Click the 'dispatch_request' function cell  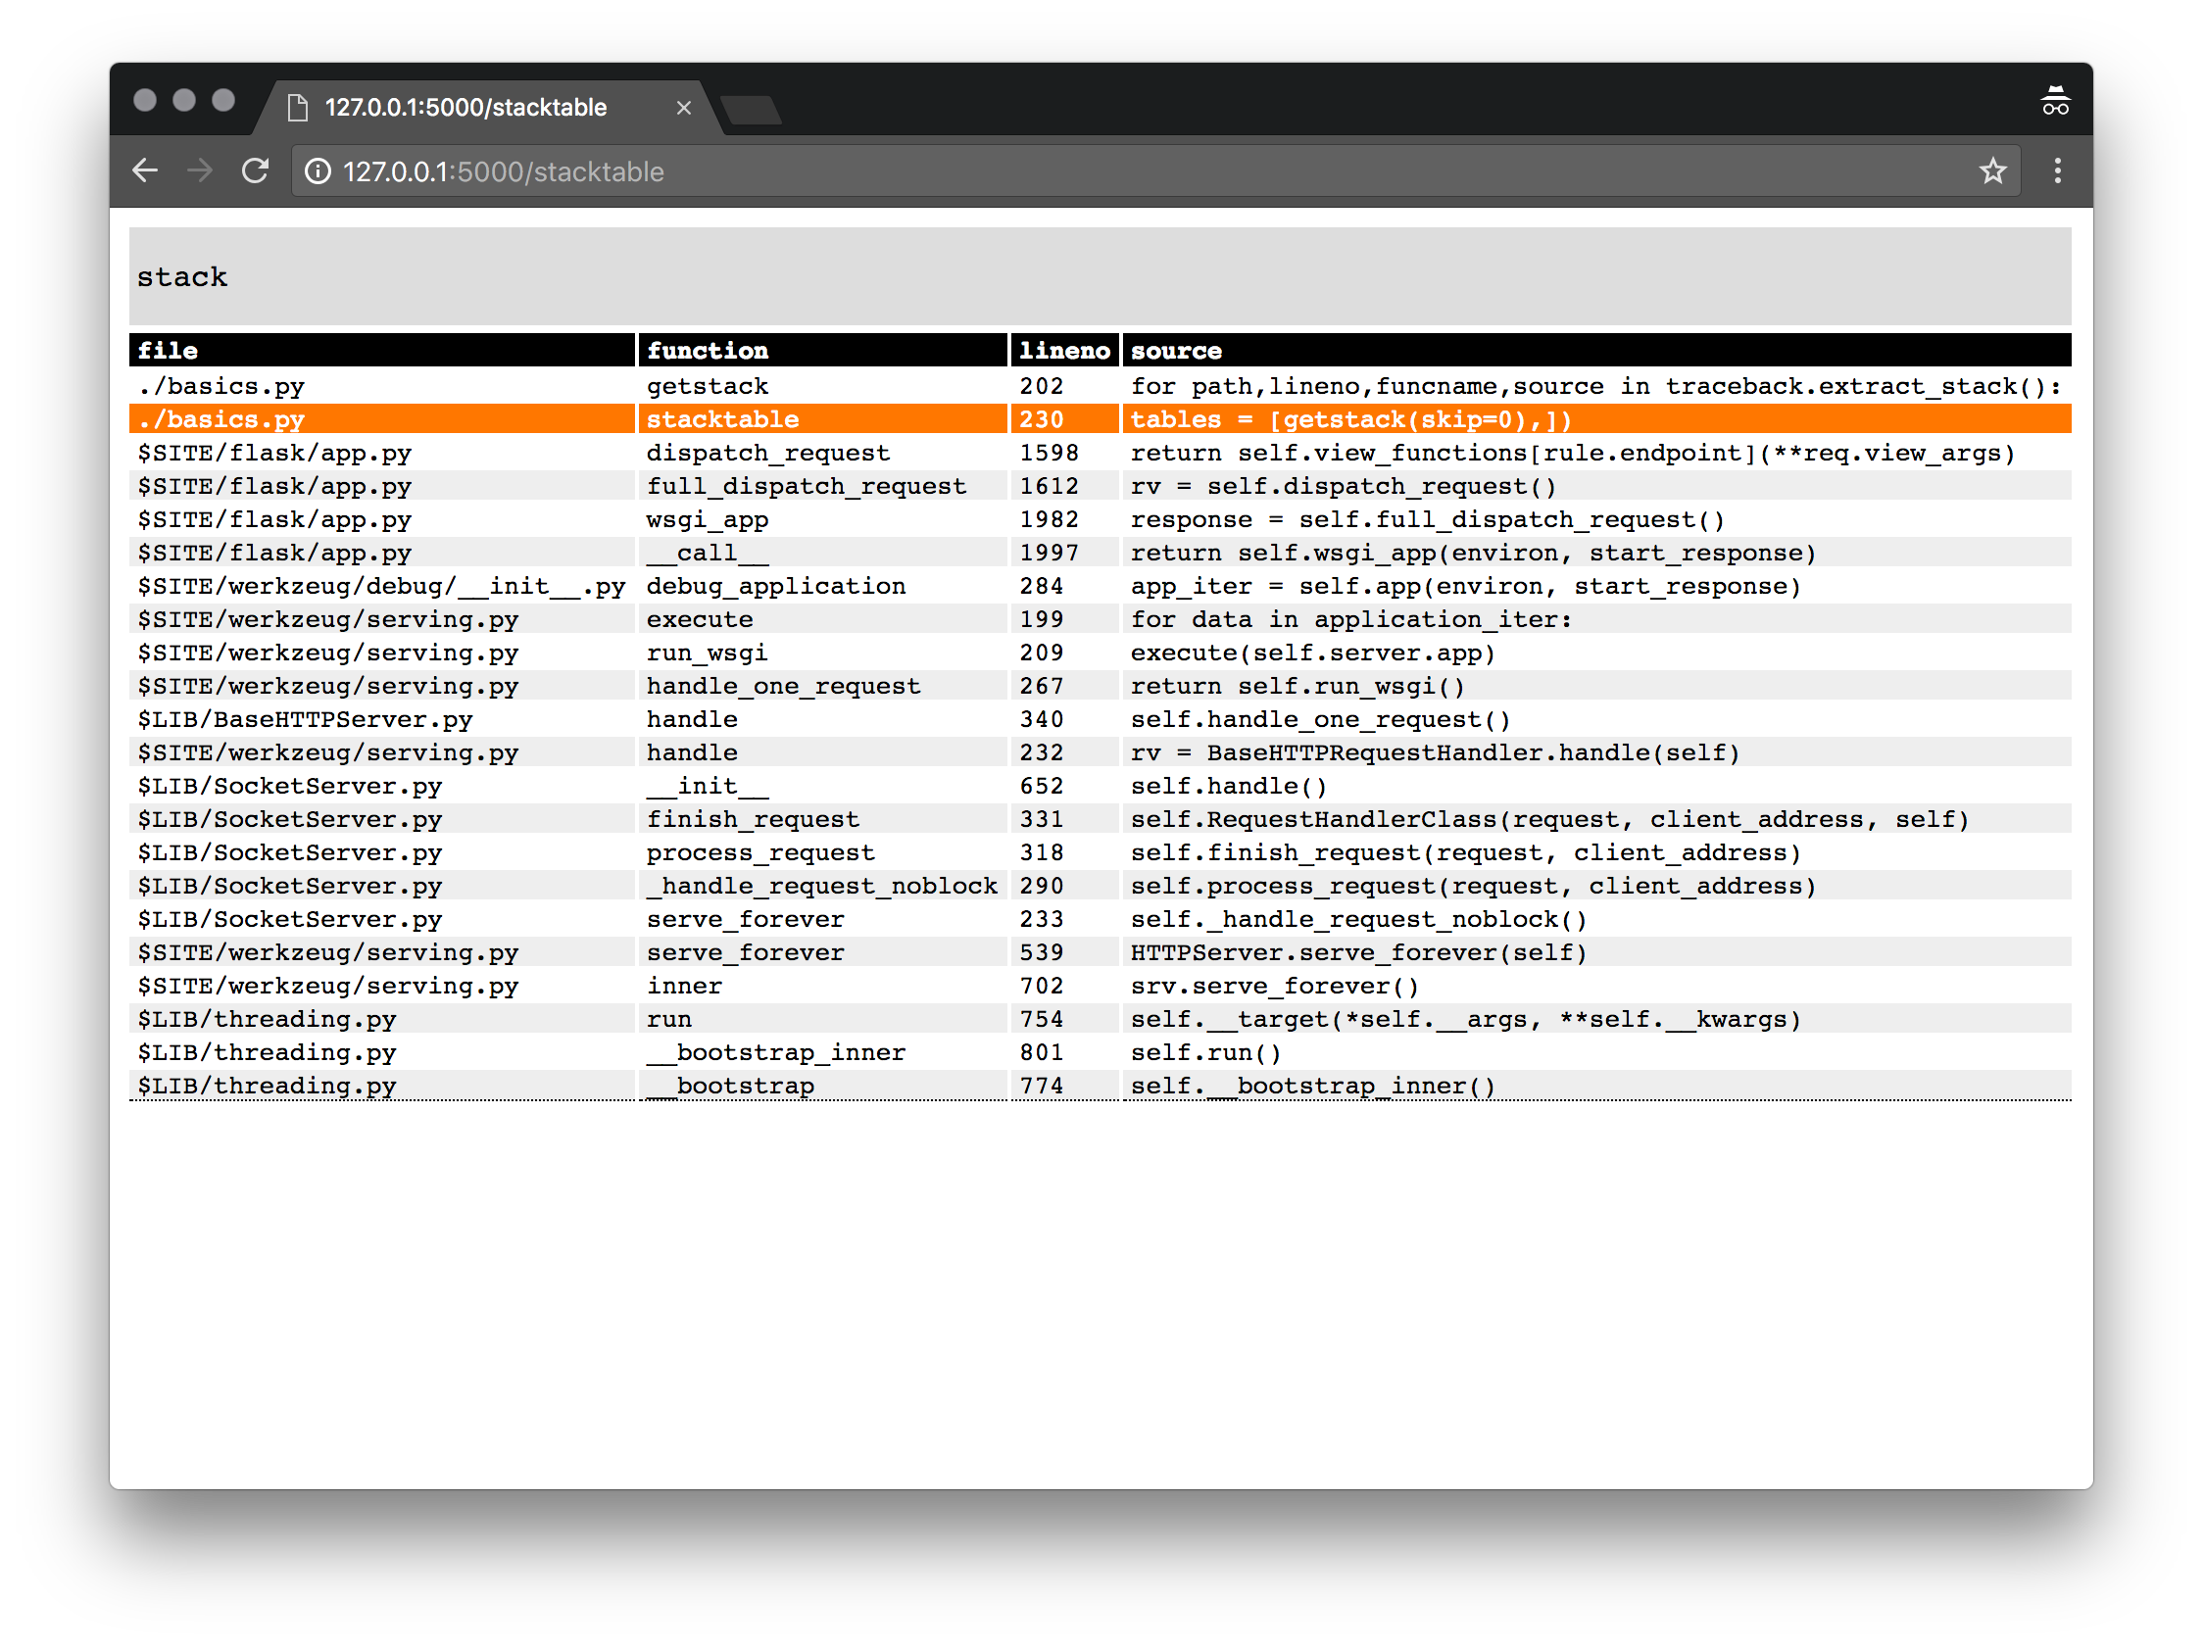pos(822,453)
